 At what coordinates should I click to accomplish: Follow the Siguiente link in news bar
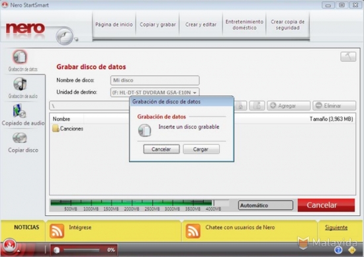point(336,227)
